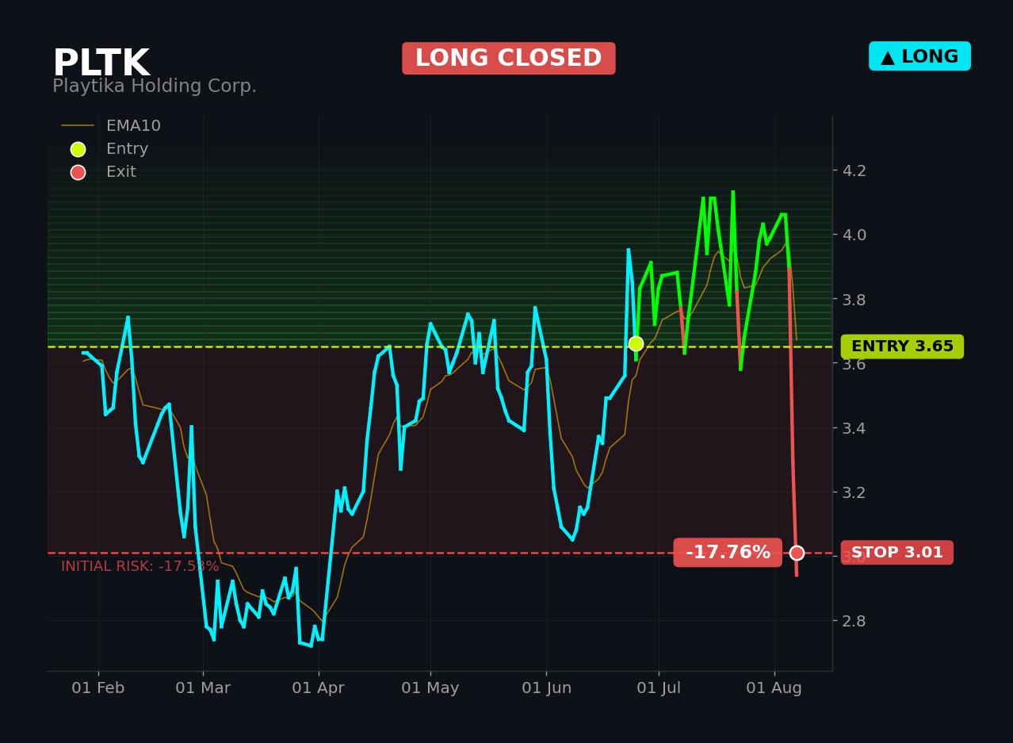1013x743 pixels.
Task: Click the Playtika Holding Corp. subtitle
Action: click(x=155, y=86)
